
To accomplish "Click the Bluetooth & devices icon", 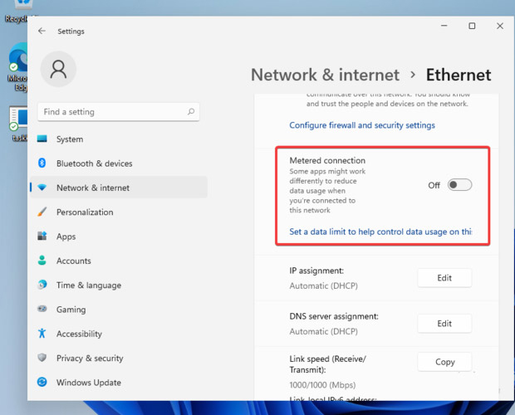I will (x=42, y=164).
